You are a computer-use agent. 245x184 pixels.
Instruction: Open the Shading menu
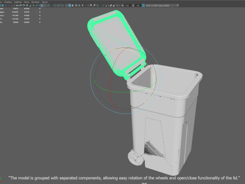[x=8, y=2]
